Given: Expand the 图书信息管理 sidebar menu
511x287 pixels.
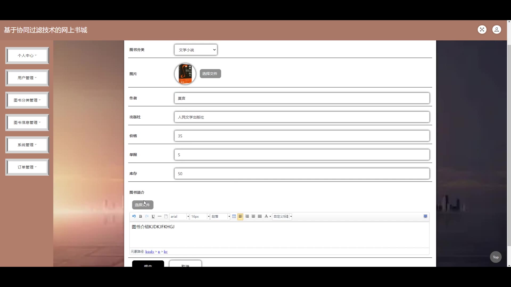Looking at the screenshot, I should point(27,123).
